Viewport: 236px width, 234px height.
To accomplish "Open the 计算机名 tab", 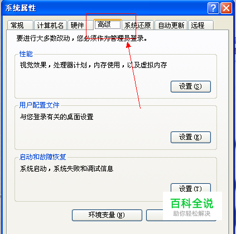I will [x=50, y=25].
